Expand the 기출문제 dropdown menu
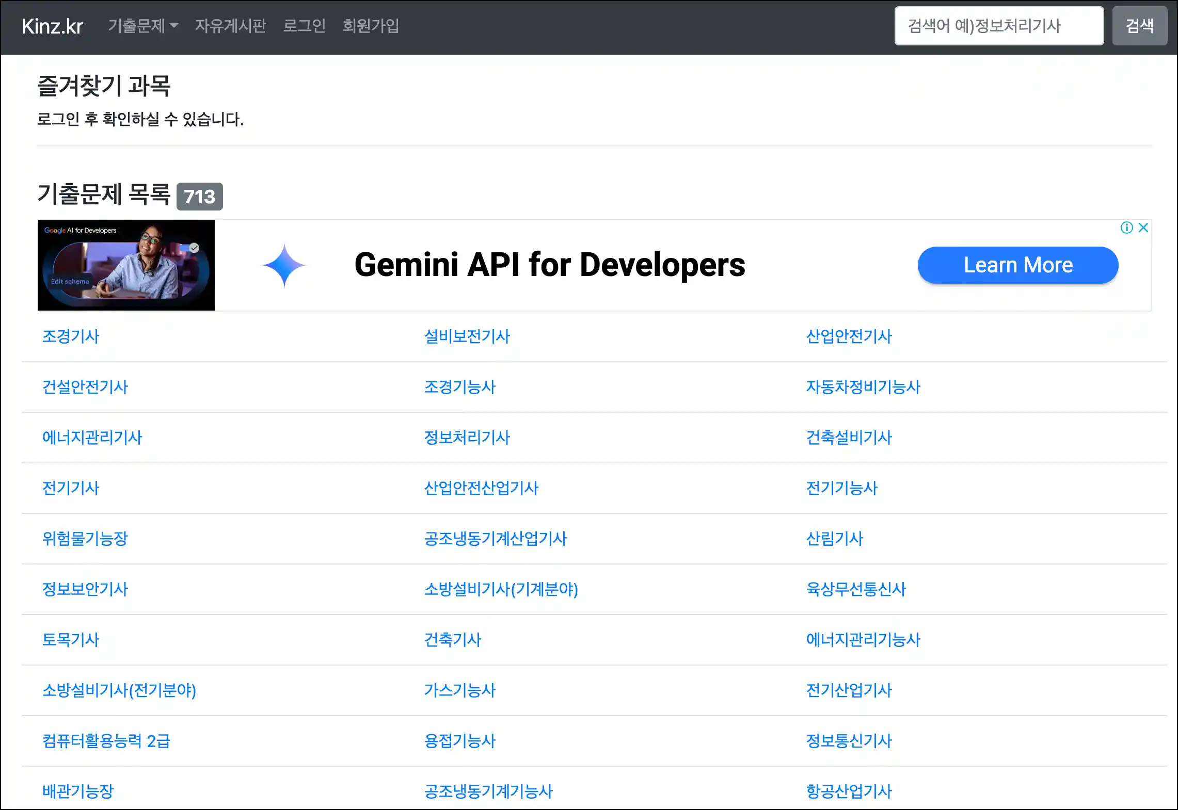 [143, 26]
